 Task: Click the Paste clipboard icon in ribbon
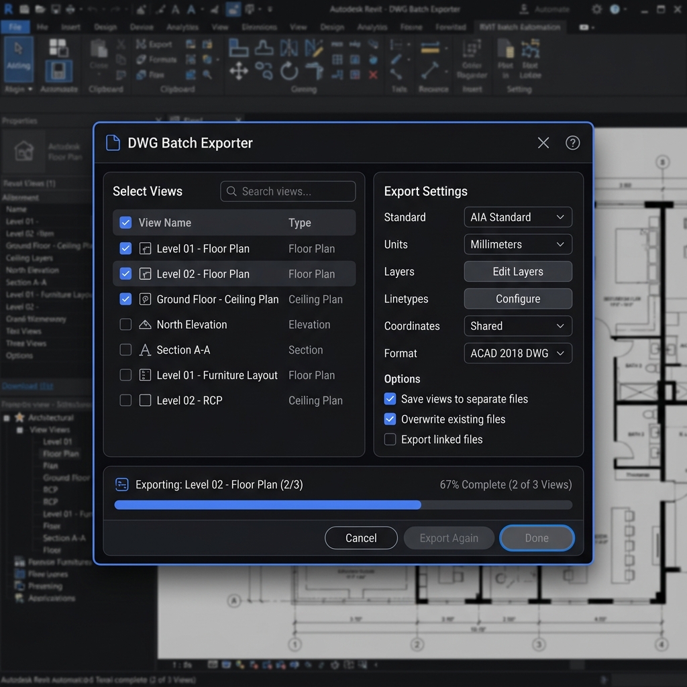click(x=99, y=49)
